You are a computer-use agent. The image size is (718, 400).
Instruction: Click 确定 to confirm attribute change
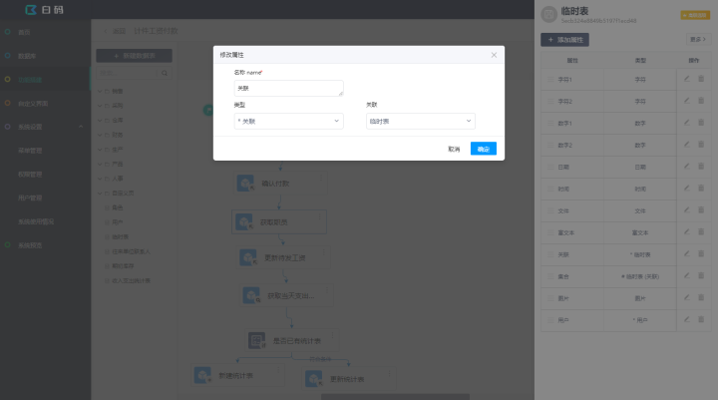(484, 149)
